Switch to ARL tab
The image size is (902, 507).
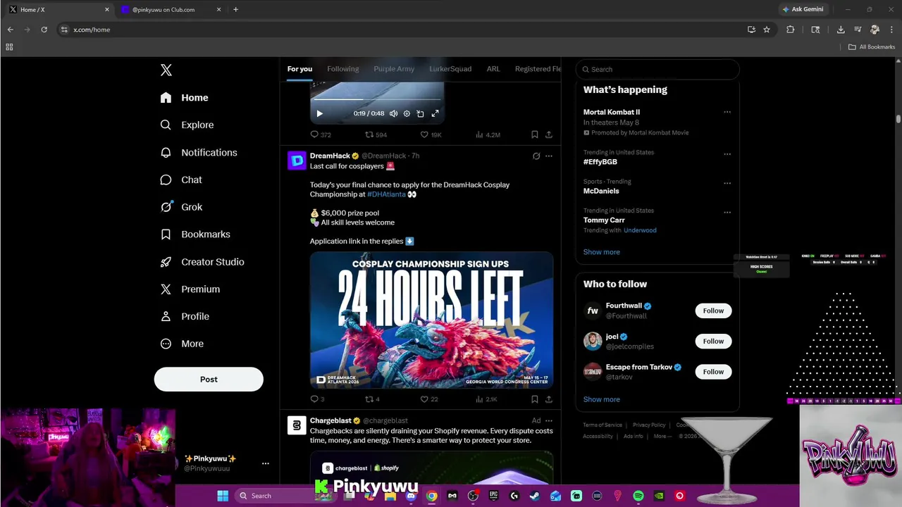coord(493,69)
